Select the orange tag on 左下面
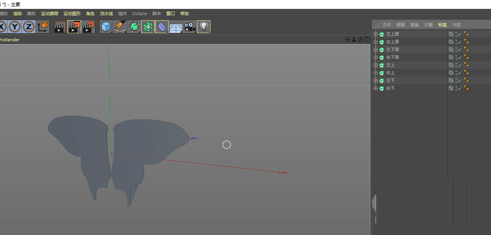The image size is (491, 235). [x=467, y=49]
